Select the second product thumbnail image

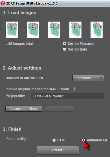pyautogui.click(x=33, y=30)
